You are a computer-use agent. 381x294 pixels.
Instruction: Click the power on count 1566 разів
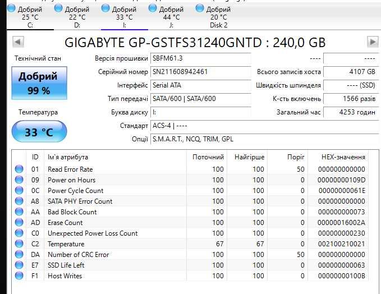351,99
